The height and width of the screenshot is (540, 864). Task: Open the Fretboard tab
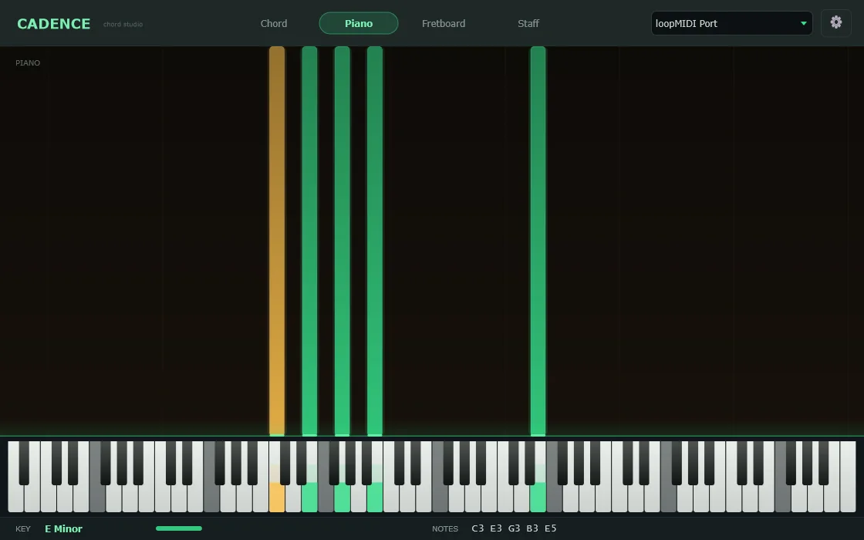coord(444,23)
